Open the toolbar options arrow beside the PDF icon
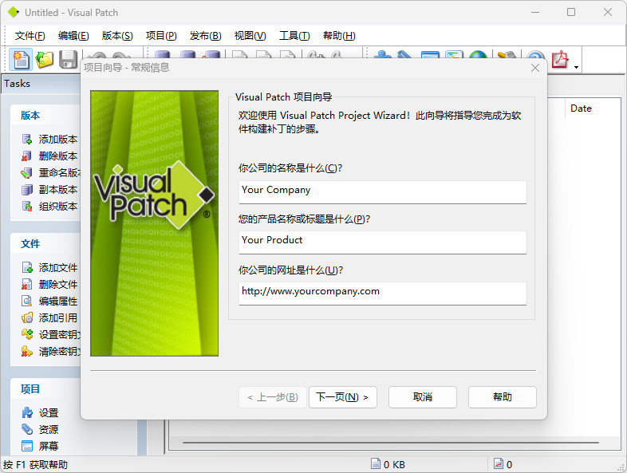627x473 pixels. pyautogui.click(x=576, y=67)
